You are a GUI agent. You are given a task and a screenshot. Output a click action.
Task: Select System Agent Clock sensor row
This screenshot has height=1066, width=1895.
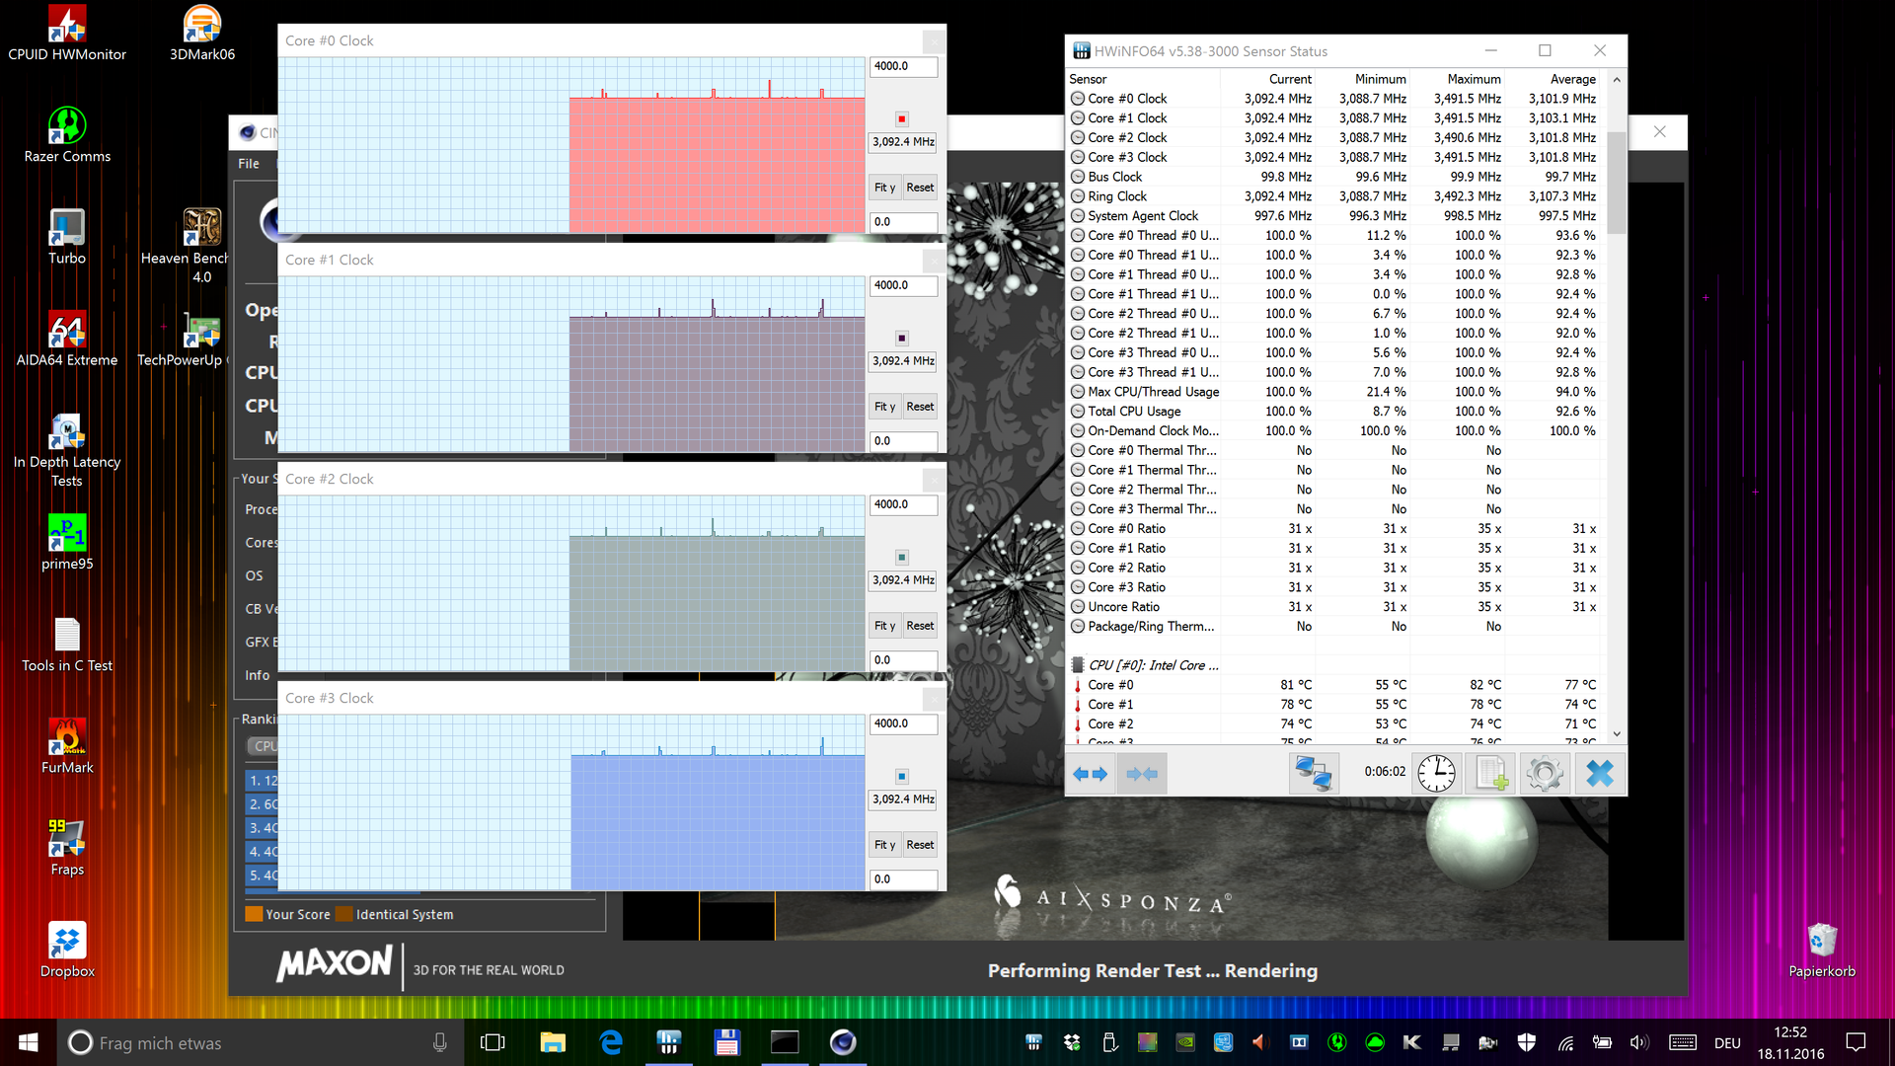coord(1336,216)
